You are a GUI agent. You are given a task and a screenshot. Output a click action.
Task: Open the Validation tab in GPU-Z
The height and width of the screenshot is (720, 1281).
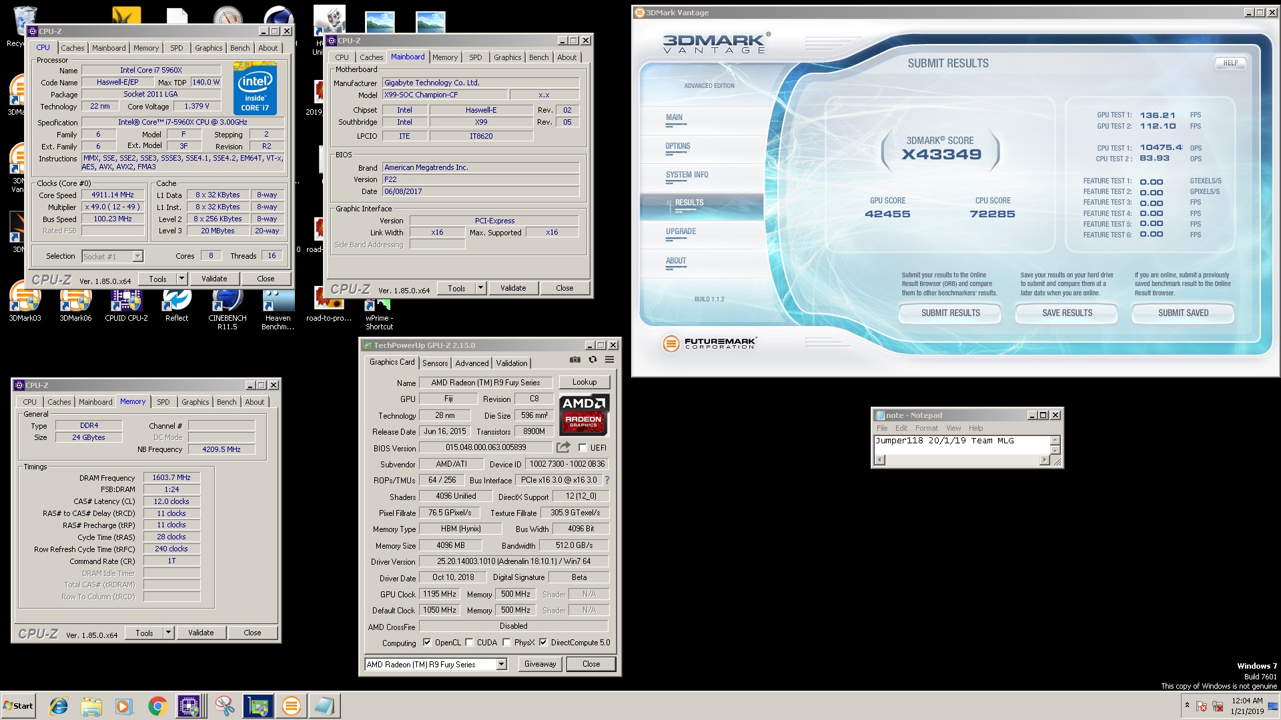(x=512, y=363)
